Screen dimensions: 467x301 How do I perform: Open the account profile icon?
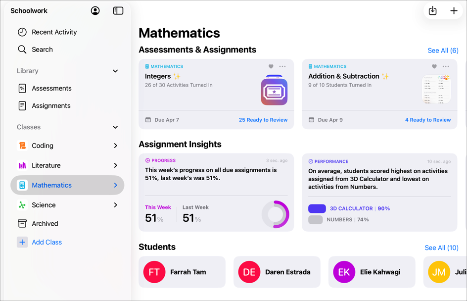coord(95,10)
